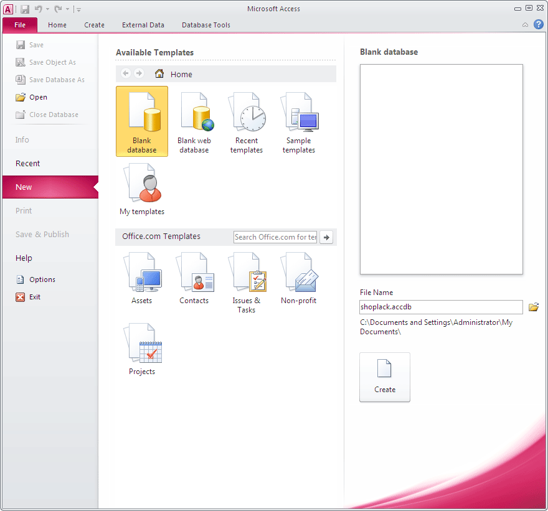Click the Redo icon in Quick Access Toolbar
The height and width of the screenshot is (511, 548).
click(x=58, y=9)
